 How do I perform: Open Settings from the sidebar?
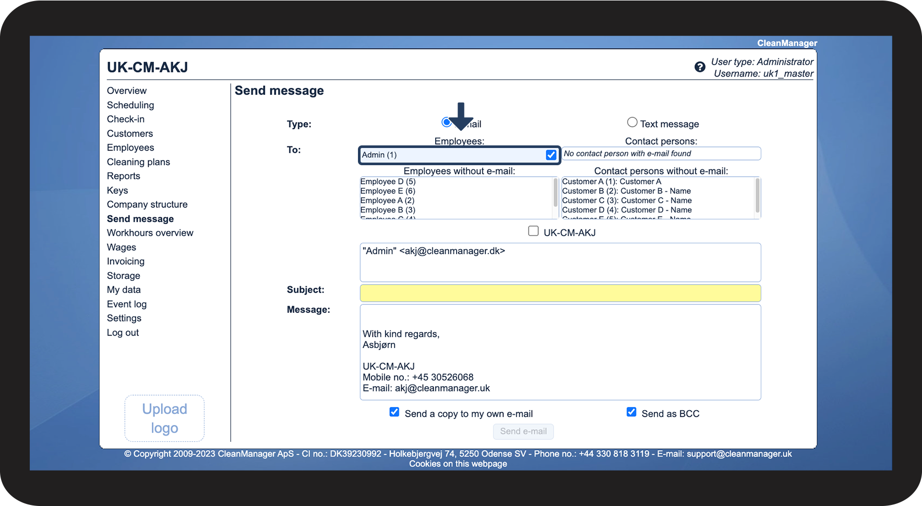(x=124, y=318)
